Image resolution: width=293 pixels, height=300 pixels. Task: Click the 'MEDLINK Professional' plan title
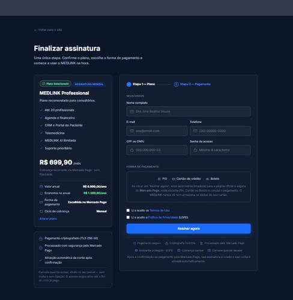[64, 93]
